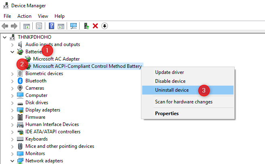Click the blue Help question mark icon
Viewport: 265px width, 164px height.
pos(51,26)
